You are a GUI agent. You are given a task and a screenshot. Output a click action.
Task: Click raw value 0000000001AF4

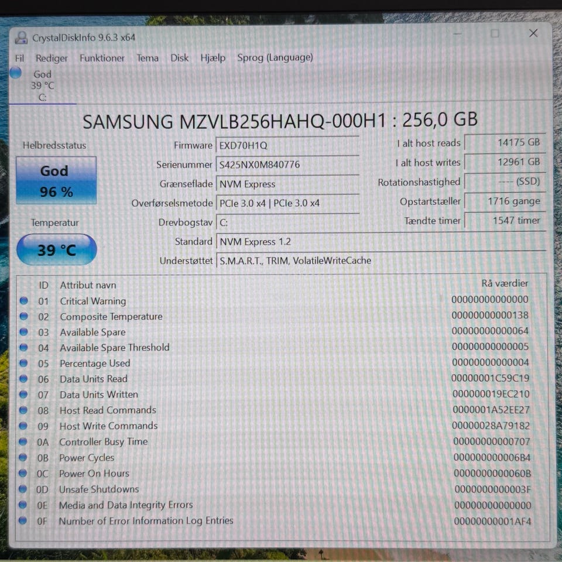pyautogui.click(x=492, y=521)
